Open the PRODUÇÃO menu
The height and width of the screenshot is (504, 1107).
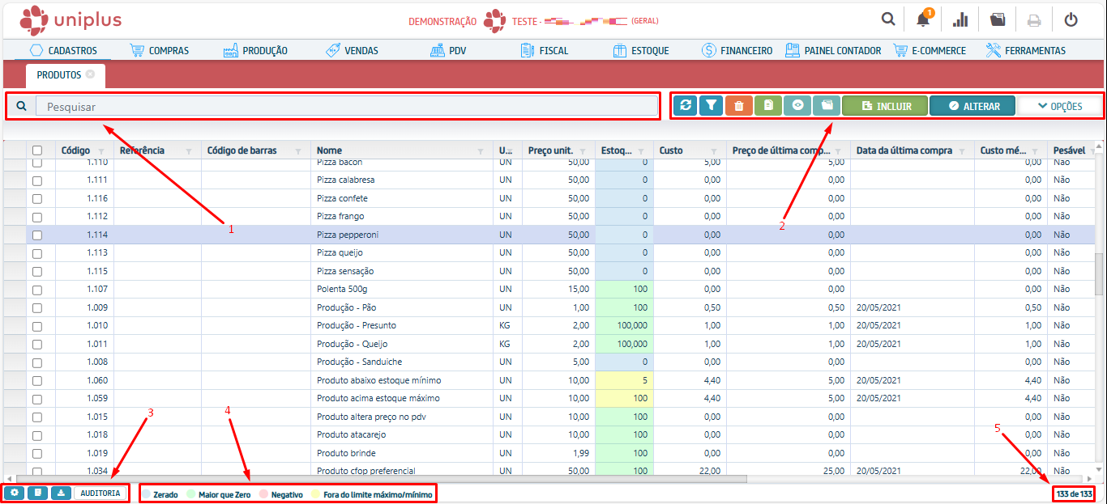tap(255, 50)
